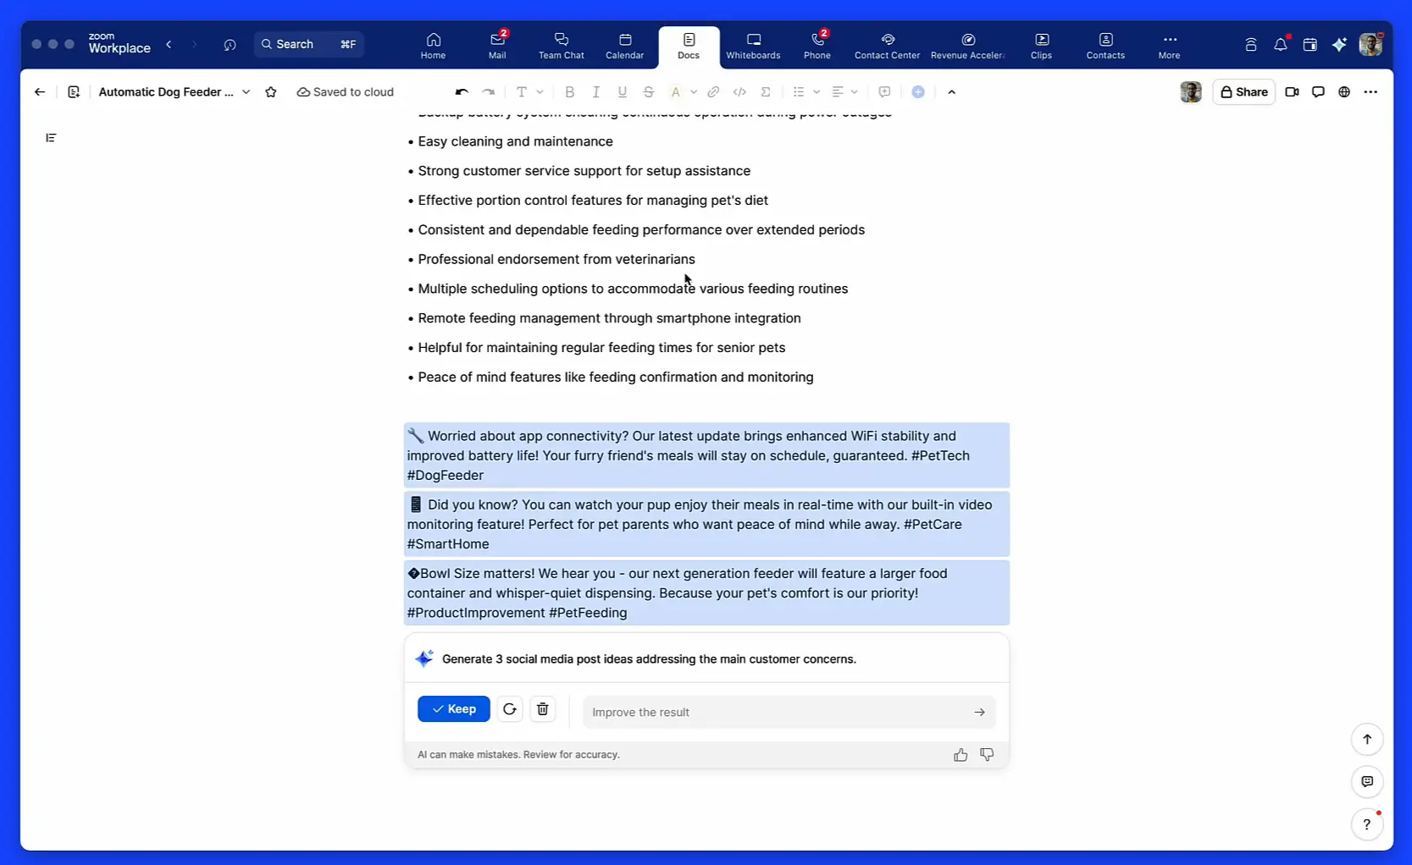Screen dimensions: 1412x865
Task: Open the Contacts tab
Action: click(1105, 46)
